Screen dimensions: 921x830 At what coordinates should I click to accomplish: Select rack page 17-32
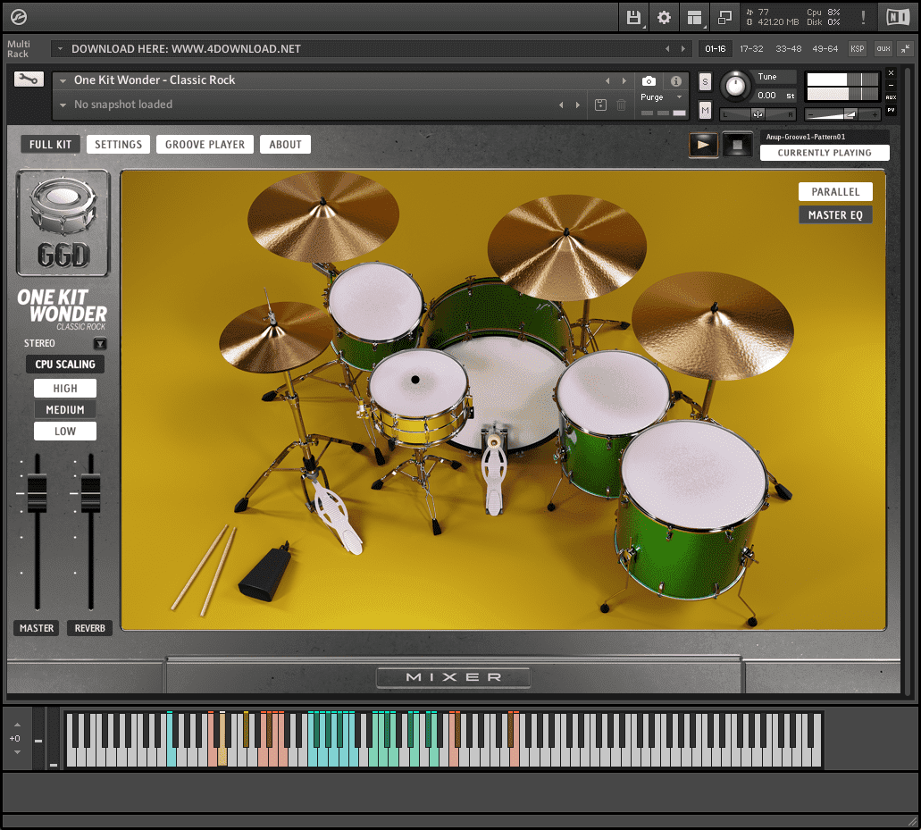(751, 49)
